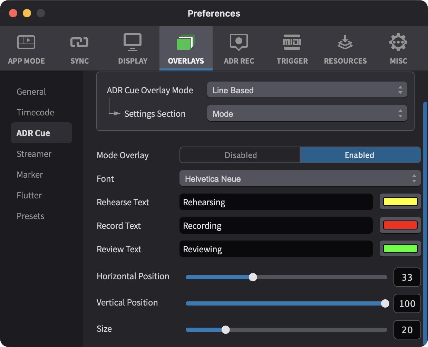
Task: Close the Preferences window
Action: tap(13, 13)
